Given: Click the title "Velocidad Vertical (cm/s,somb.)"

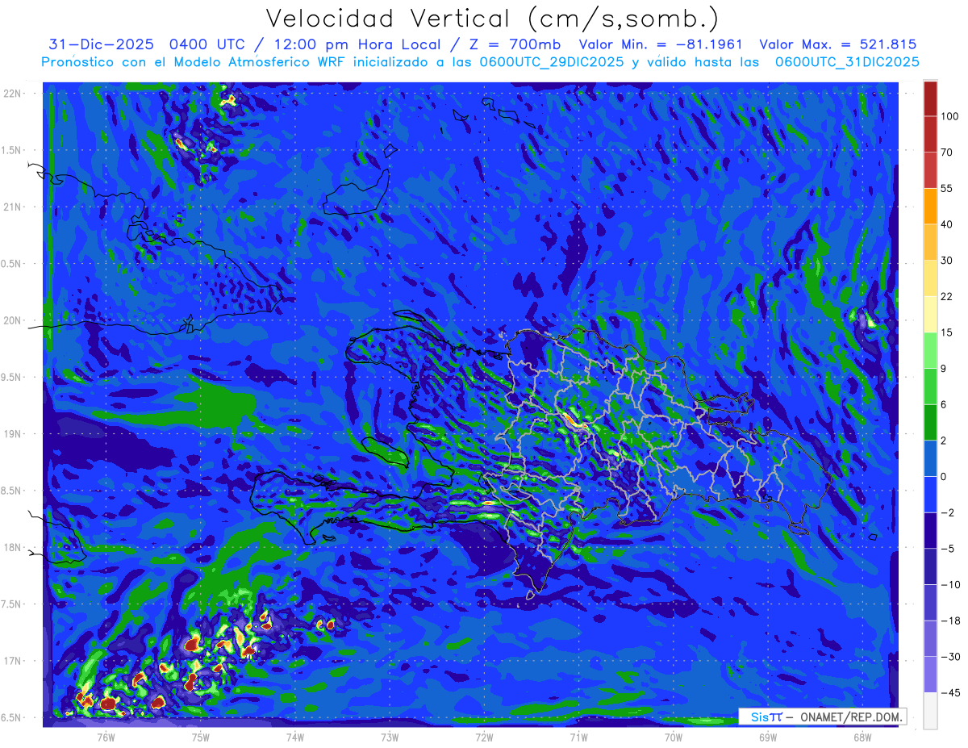Looking at the screenshot, I should point(492,18).
